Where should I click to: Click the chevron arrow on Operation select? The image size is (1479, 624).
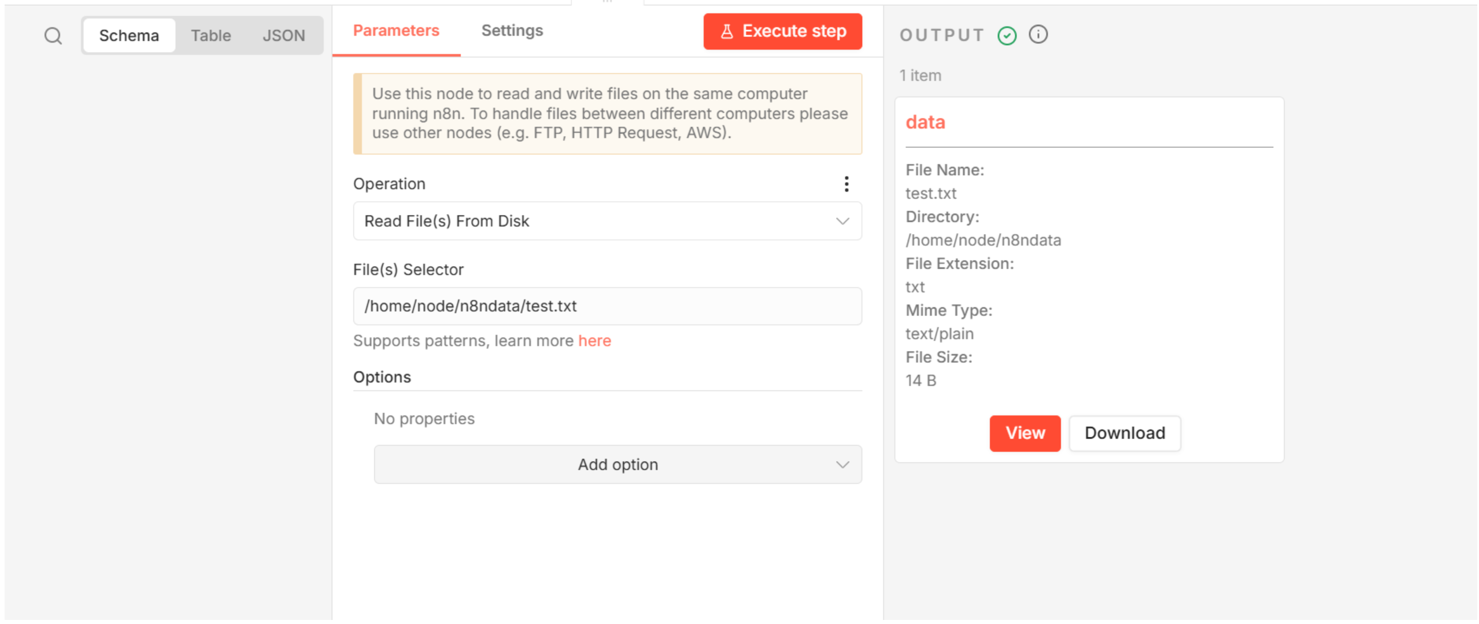(x=842, y=221)
